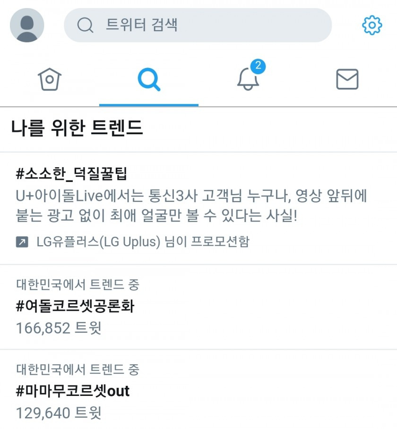Open the settings gear icon
The width and height of the screenshot is (397, 429).
(x=372, y=25)
